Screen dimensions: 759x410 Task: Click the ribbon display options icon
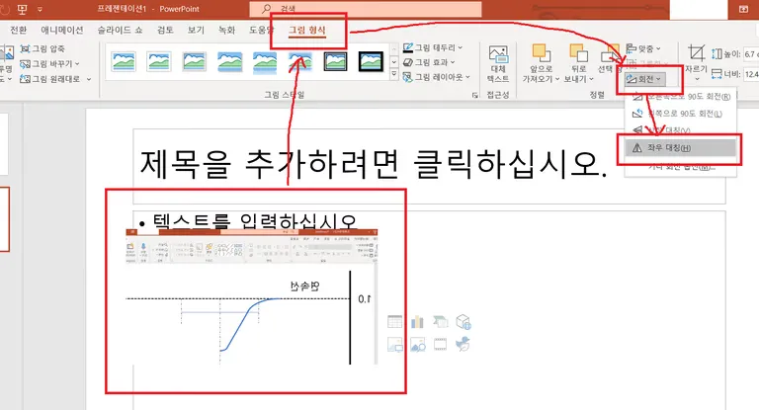pos(743,9)
